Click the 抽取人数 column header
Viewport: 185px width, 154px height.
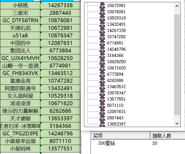click(168, 136)
